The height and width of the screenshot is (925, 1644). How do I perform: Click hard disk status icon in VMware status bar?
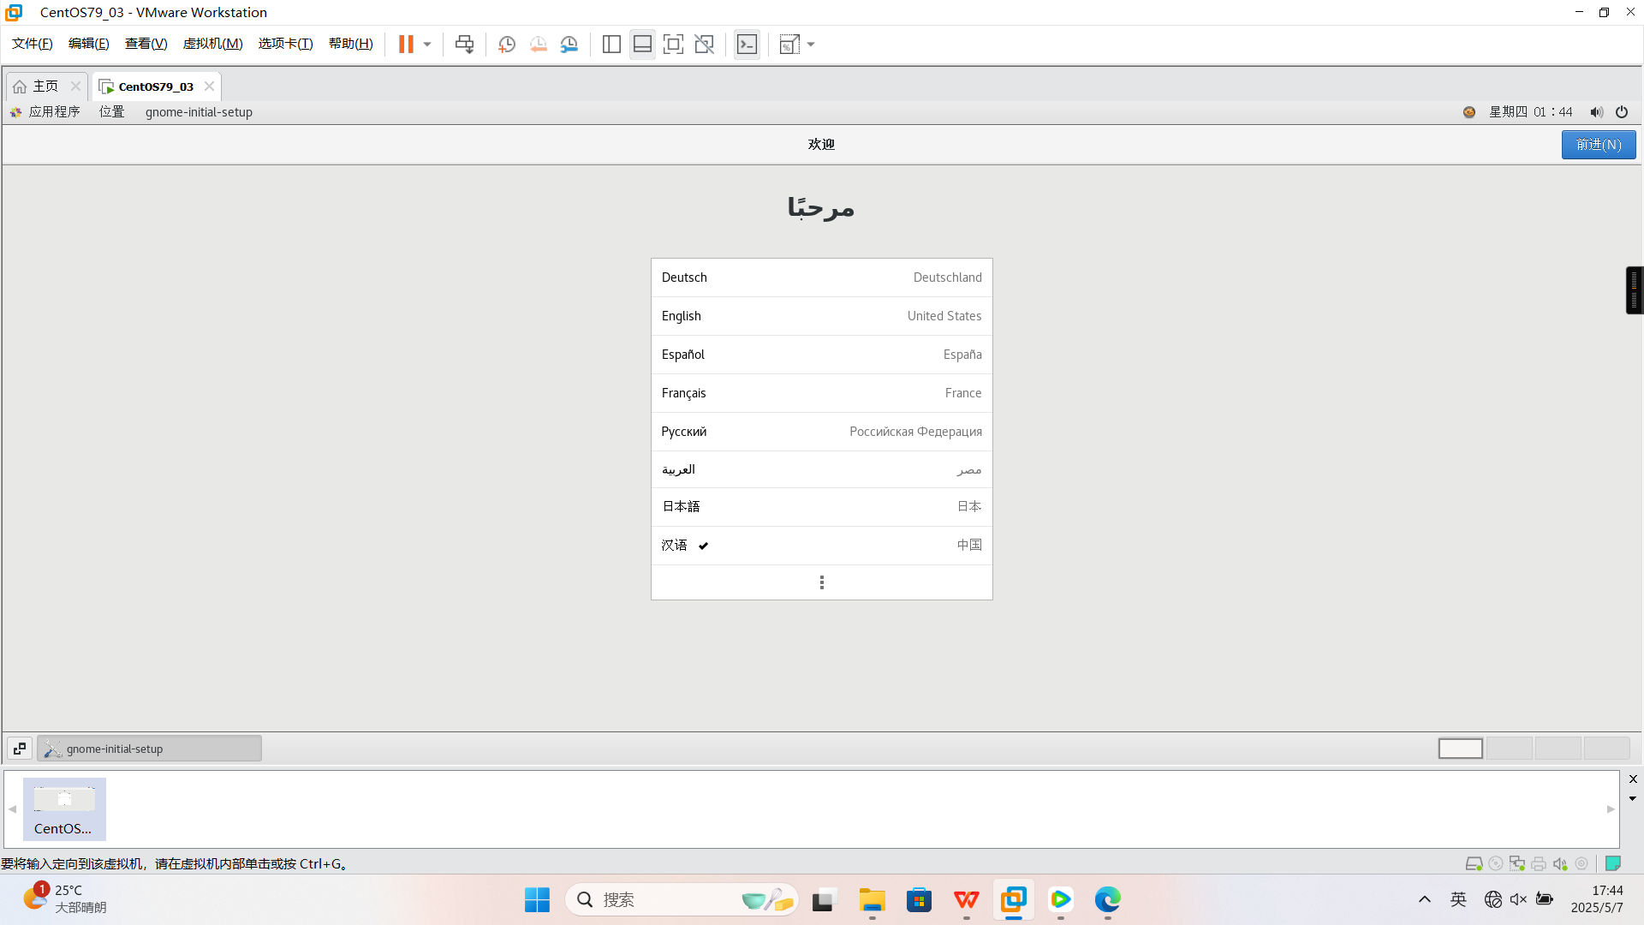1474,863
